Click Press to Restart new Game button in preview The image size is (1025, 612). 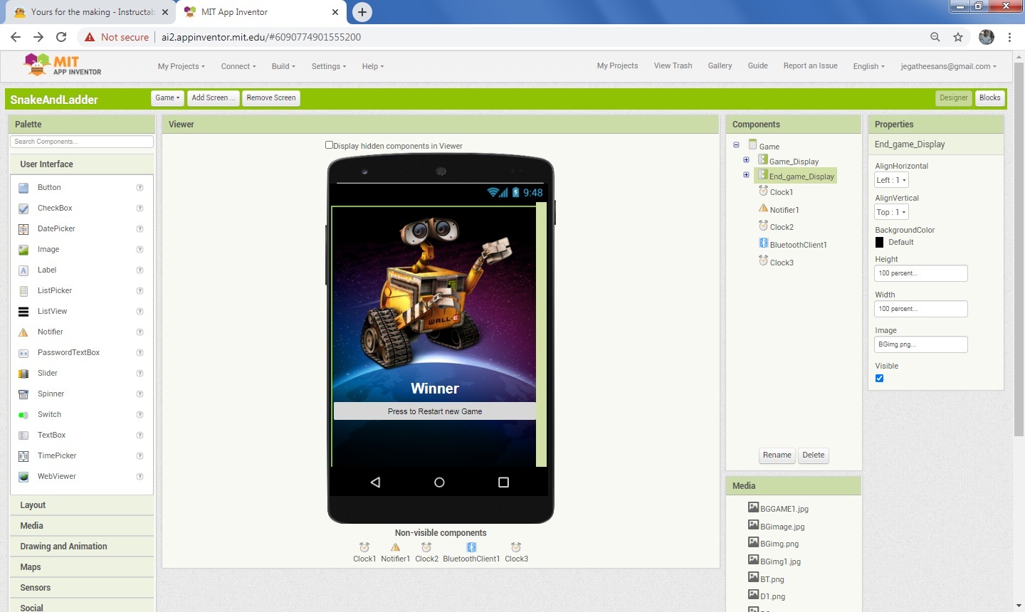[435, 411]
